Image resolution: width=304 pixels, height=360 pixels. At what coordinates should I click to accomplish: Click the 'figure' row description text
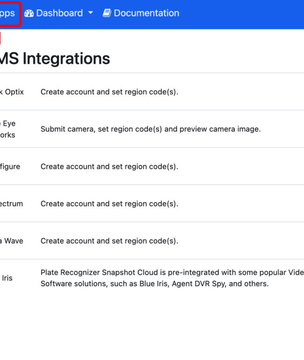[x=109, y=166]
